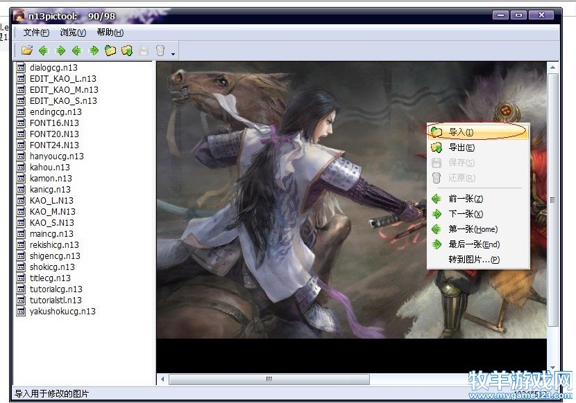The image size is (576, 403).
Task: Select rekishicg.n13 in the file list
Action: [54, 244]
